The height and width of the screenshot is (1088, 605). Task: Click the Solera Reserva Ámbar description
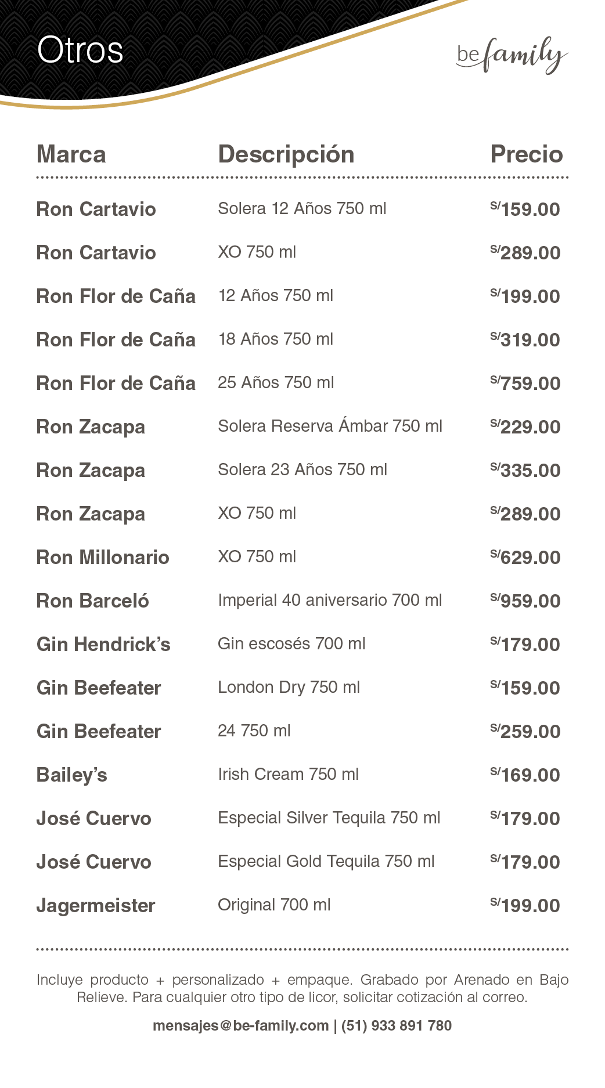click(x=330, y=426)
